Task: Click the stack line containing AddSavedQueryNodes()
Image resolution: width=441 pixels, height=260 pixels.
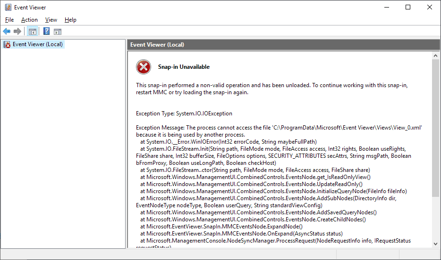Action: point(258,212)
